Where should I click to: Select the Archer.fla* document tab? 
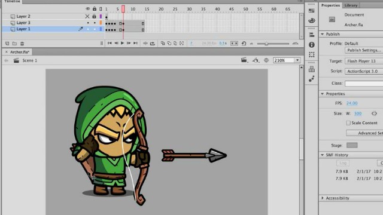click(x=20, y=52)
